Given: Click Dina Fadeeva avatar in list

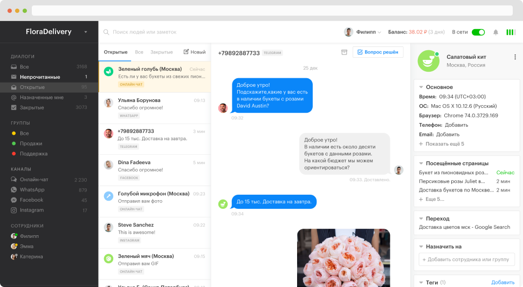Looking at the screenshot, I should tap(108, 165).
